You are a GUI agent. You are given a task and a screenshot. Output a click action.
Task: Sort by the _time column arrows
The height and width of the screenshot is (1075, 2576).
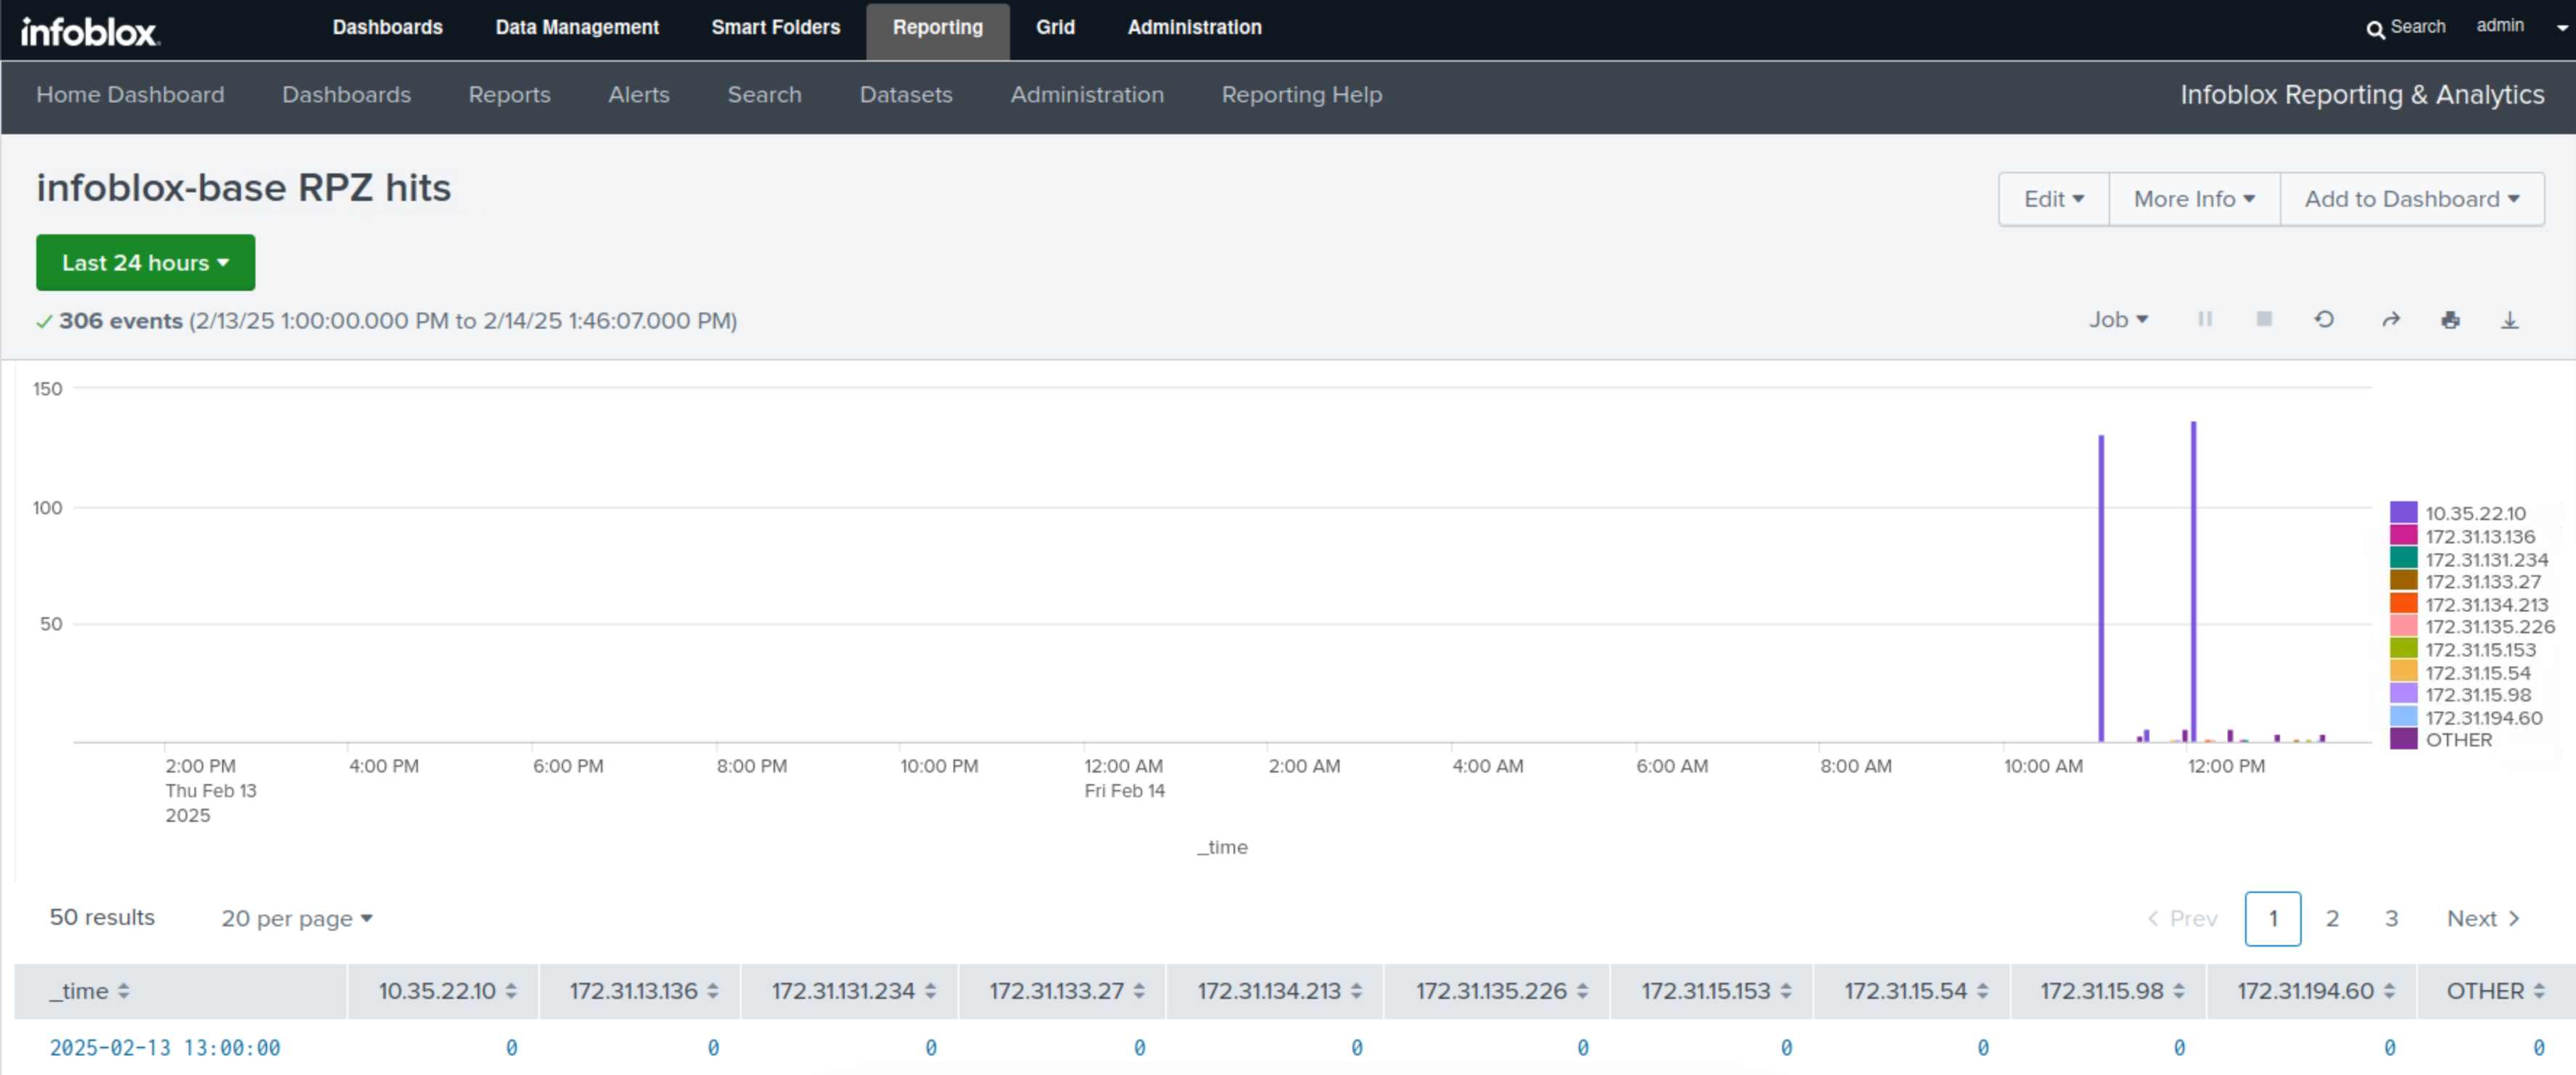(123, 991)
